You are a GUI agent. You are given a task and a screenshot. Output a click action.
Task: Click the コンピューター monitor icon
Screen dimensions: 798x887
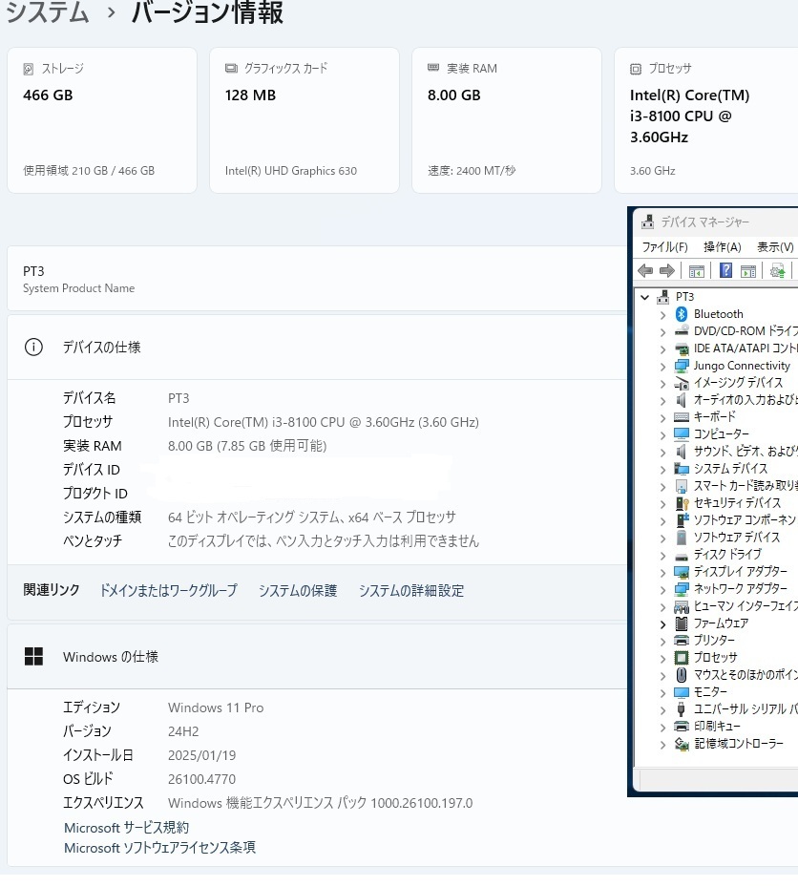point(682,434)
